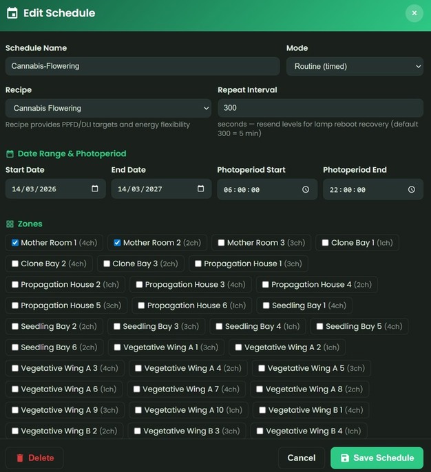Image resolution: width=431 pixels, height=472 pixels.
Task: Enable the Clone Bay 1 checkbox
Action: point(325,243)
